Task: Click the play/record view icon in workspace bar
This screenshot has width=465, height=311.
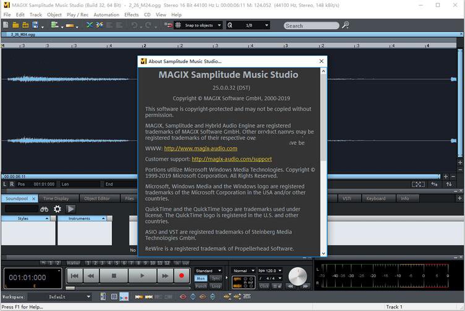Action: point(124,297)
